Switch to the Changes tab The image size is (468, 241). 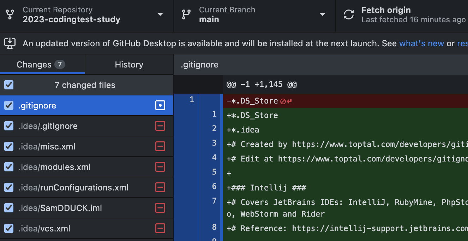click(x=42, y=64)
